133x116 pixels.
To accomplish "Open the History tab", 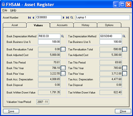I will pyautogui.click(x=85, y=25).
